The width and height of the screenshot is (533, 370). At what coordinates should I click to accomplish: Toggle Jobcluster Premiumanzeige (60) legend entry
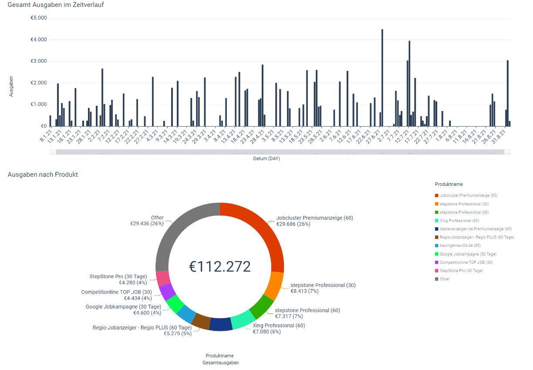468,195
